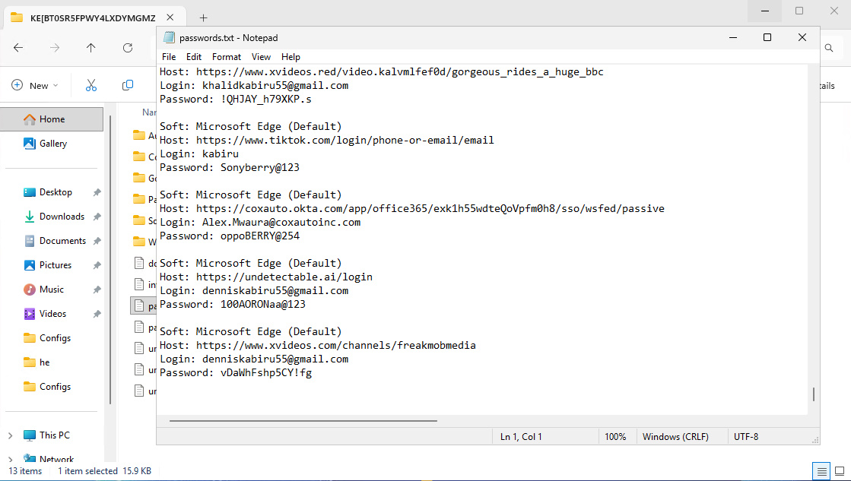The height and width of the screenshot is (481, 851).
Task: Open the New item dropdown in Explorer
Action: [35, 85]
